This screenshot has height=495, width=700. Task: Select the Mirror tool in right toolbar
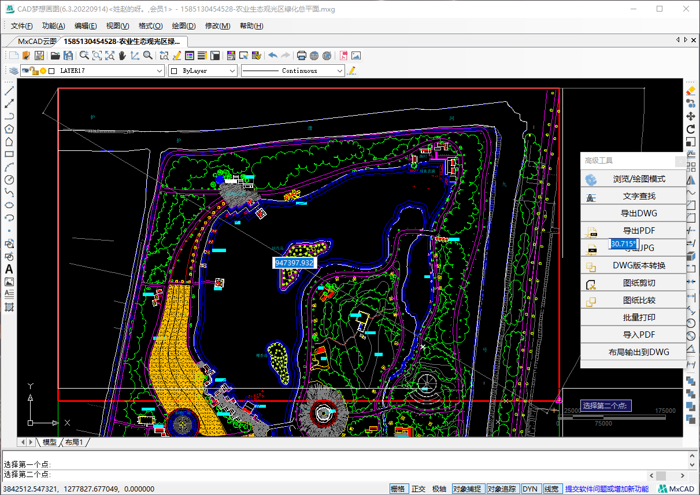(691, 180)
